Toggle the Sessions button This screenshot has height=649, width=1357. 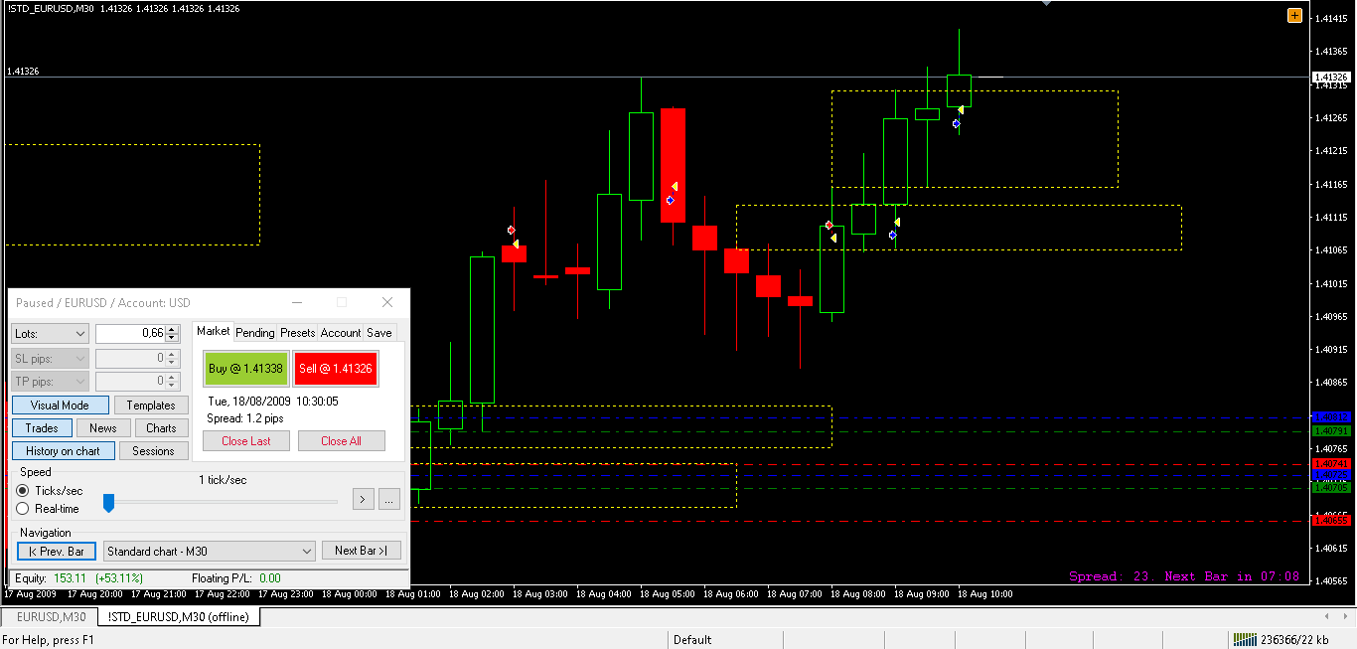click(153, 451)
